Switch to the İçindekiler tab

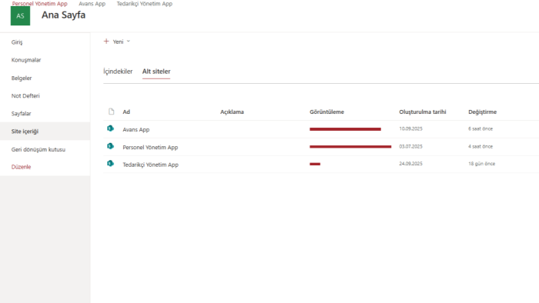[x=118, y=72]
